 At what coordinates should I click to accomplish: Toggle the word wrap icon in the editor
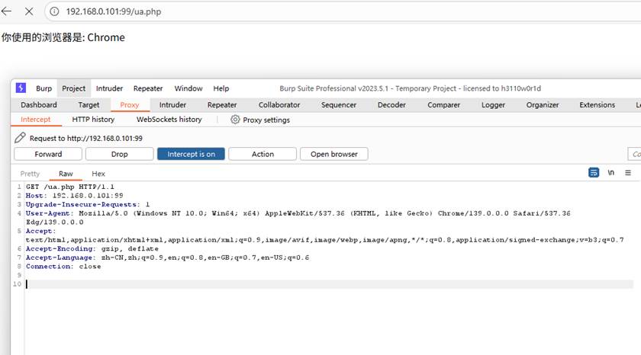pyautogui.click(x=594, y=173)
